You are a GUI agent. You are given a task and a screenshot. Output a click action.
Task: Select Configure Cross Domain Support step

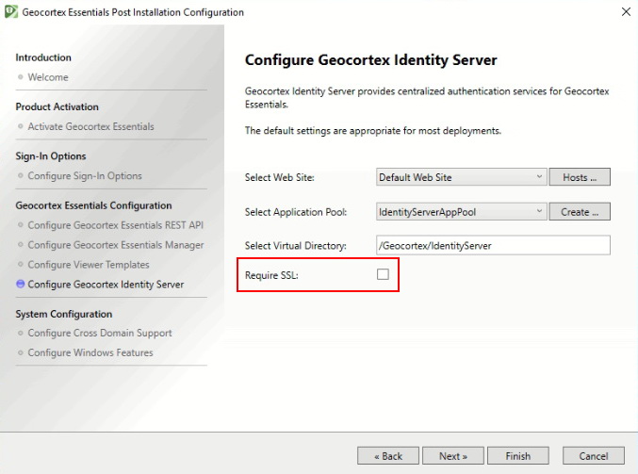(100, 334)
